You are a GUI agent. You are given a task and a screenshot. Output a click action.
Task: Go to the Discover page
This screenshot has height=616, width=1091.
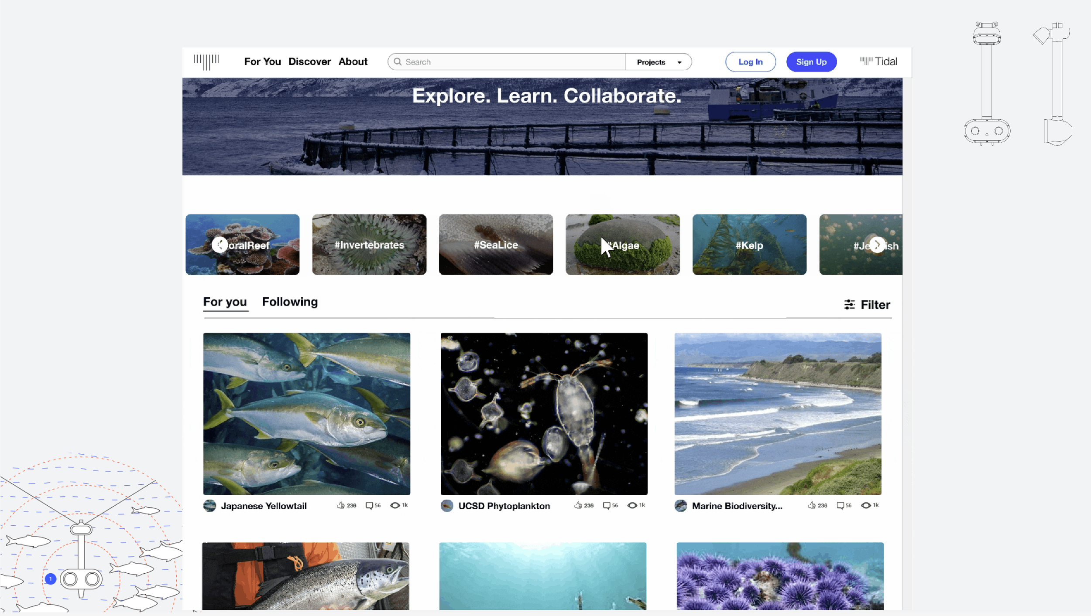(309, 61)
